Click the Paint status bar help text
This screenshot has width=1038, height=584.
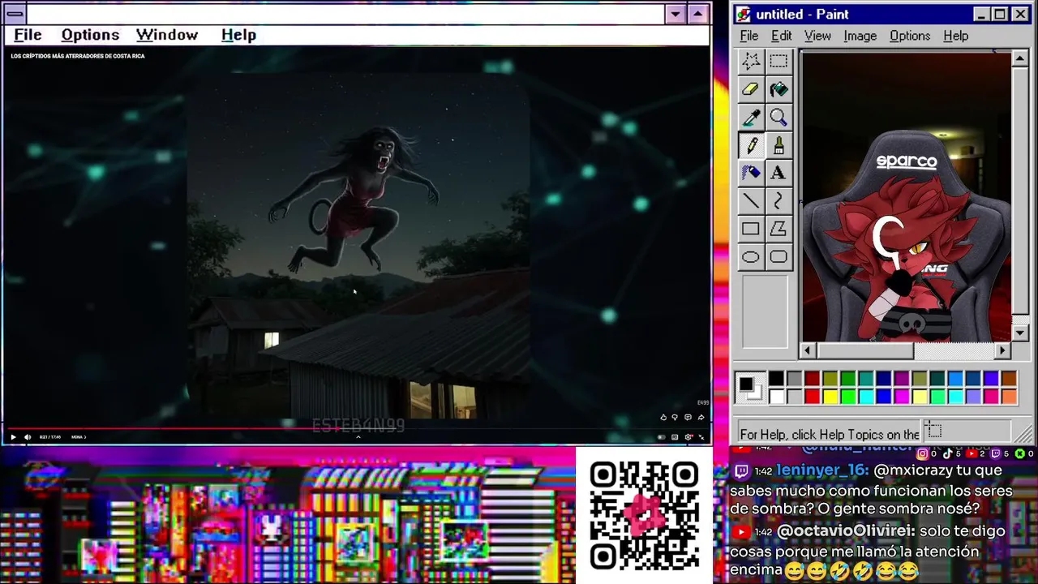click(830, 434)
